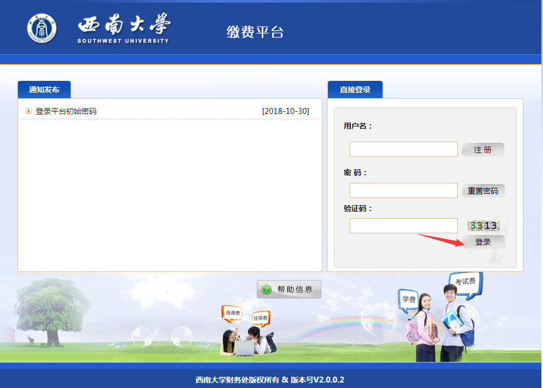543x388 pixels.
Task: Click the green question mark help icon
Action: click(x=266, y=289)
